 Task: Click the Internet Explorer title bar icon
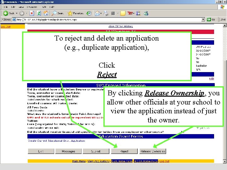[2, 2]
